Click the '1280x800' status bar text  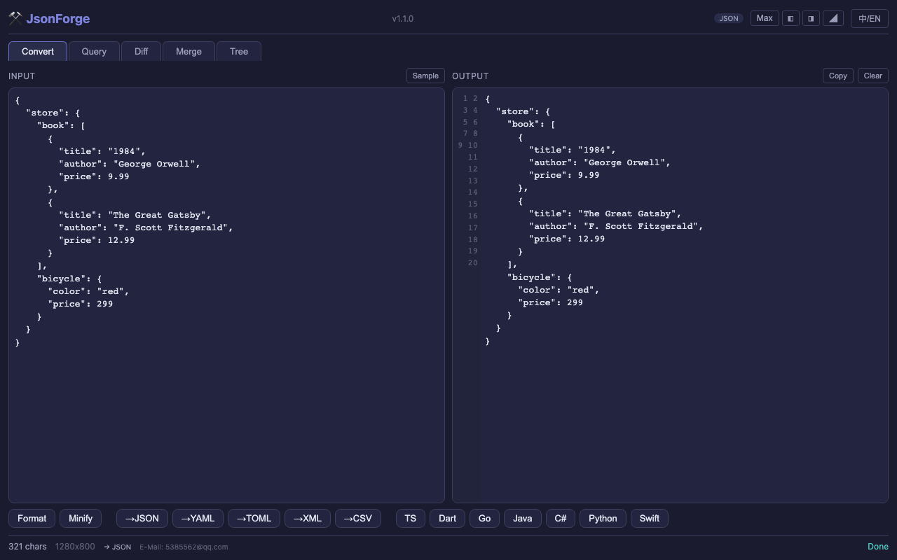75,547
